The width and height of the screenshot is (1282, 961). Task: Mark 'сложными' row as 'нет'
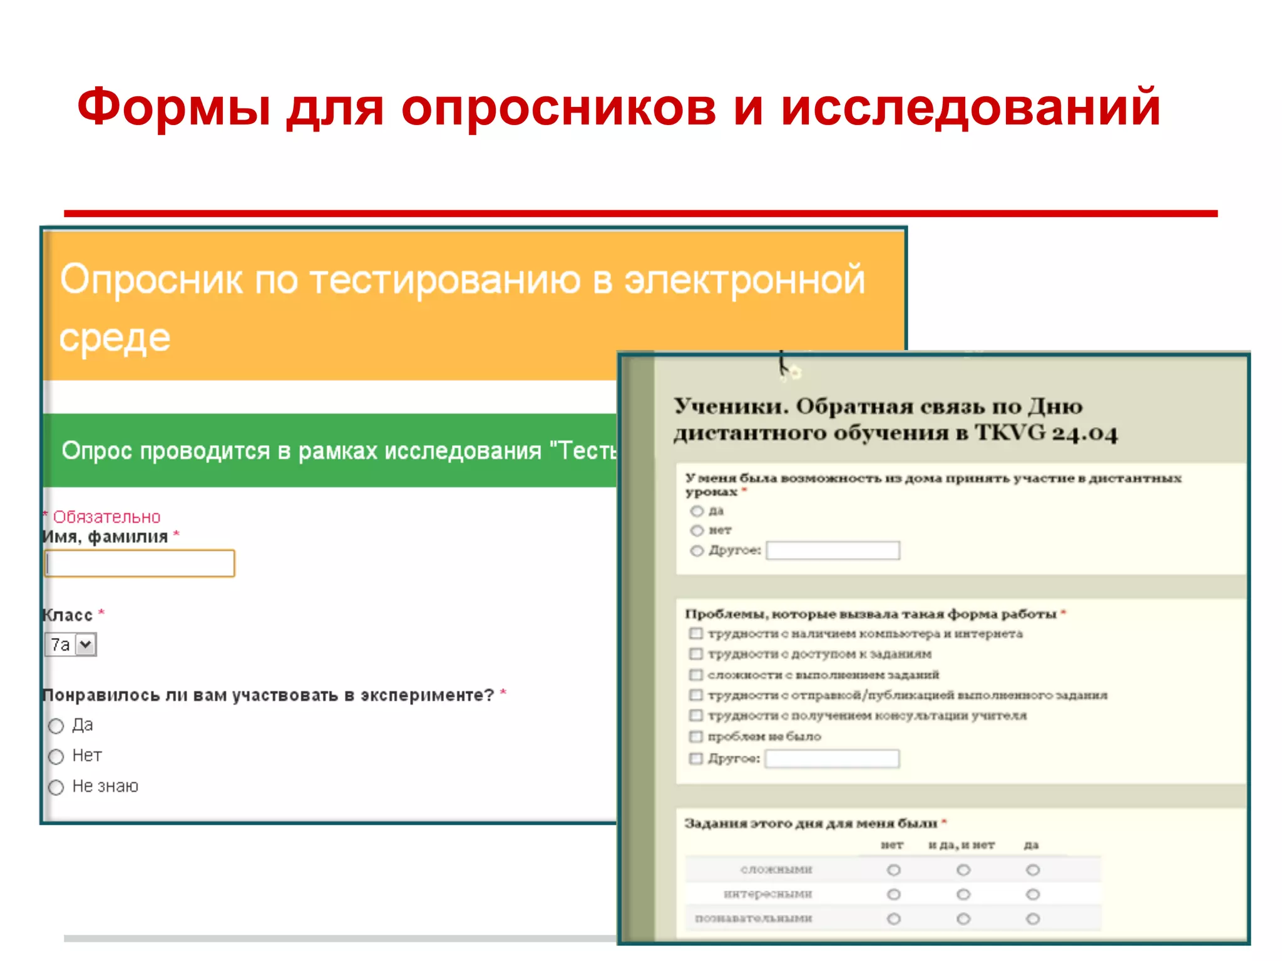pos(894,870)
